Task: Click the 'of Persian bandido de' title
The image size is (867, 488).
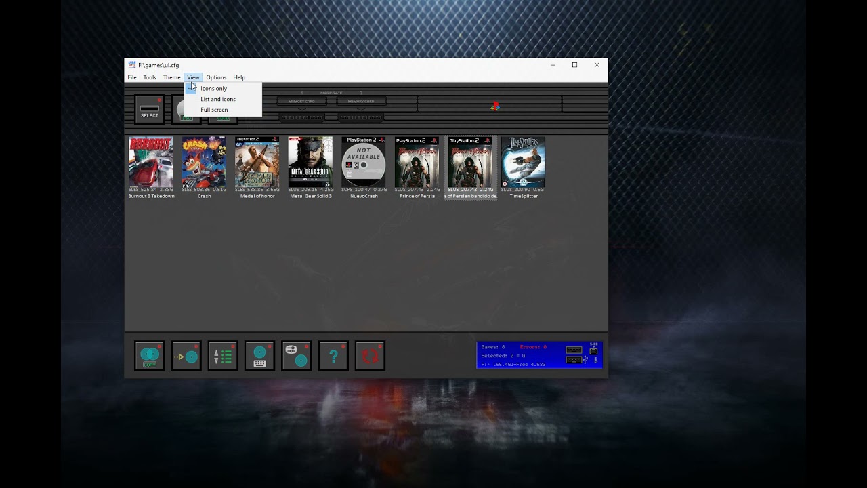Action: click(471, 196)
